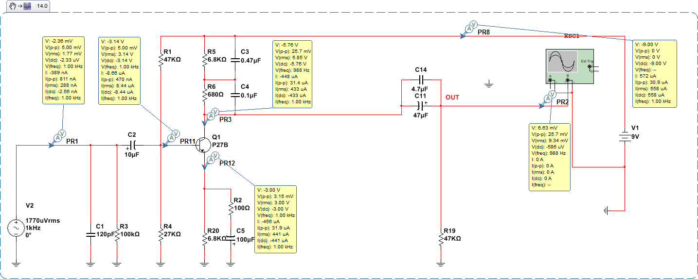Click the PR8 readout box showing -9.00 V
Screen dimensions: 698x279
(x=655, y=74)
